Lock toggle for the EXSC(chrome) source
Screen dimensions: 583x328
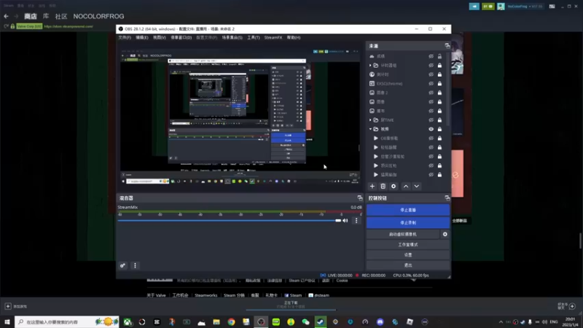click(x=439, y=84)
